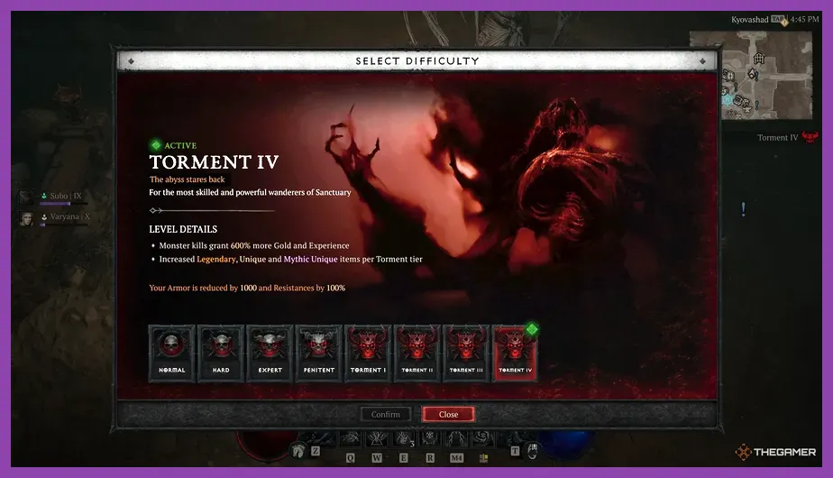
Task: Click the teal waypoint icon on minimap
Action: pyautogui.click(x=727, y=100)
